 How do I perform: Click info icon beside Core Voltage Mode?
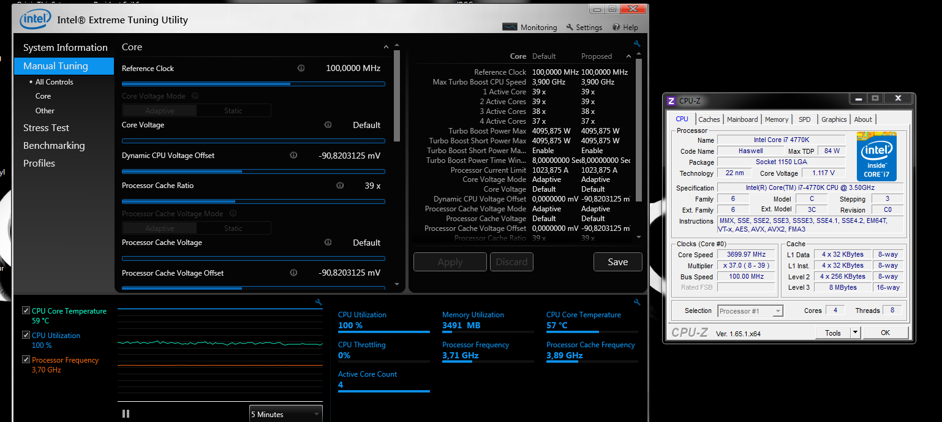[x=195, y=96]
